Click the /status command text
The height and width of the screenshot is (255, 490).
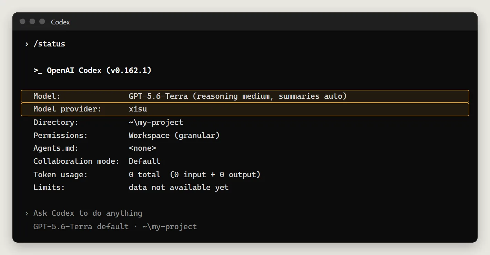[49, 44]
